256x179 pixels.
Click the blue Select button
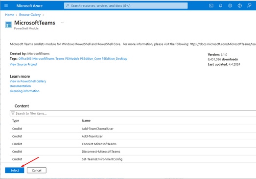pyautogui.click(x=15, y=170)
